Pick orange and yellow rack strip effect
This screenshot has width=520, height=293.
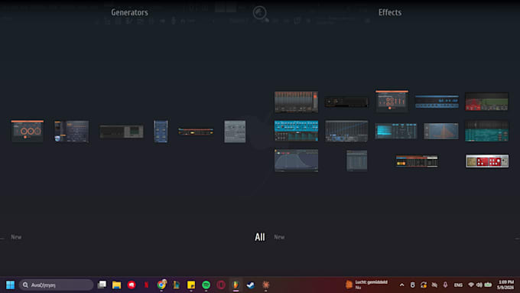pyautogui.click(x=417, y=161)
